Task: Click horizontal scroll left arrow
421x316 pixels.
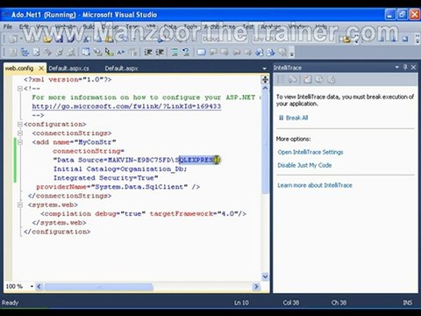Action: [x=39, y=286]
